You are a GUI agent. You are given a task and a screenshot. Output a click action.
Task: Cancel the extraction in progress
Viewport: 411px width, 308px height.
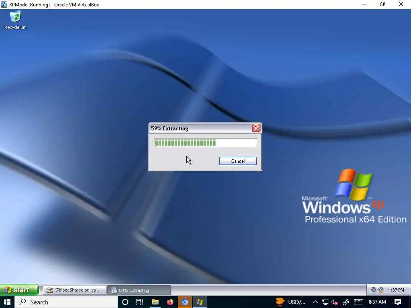click(x=238, y=161)
